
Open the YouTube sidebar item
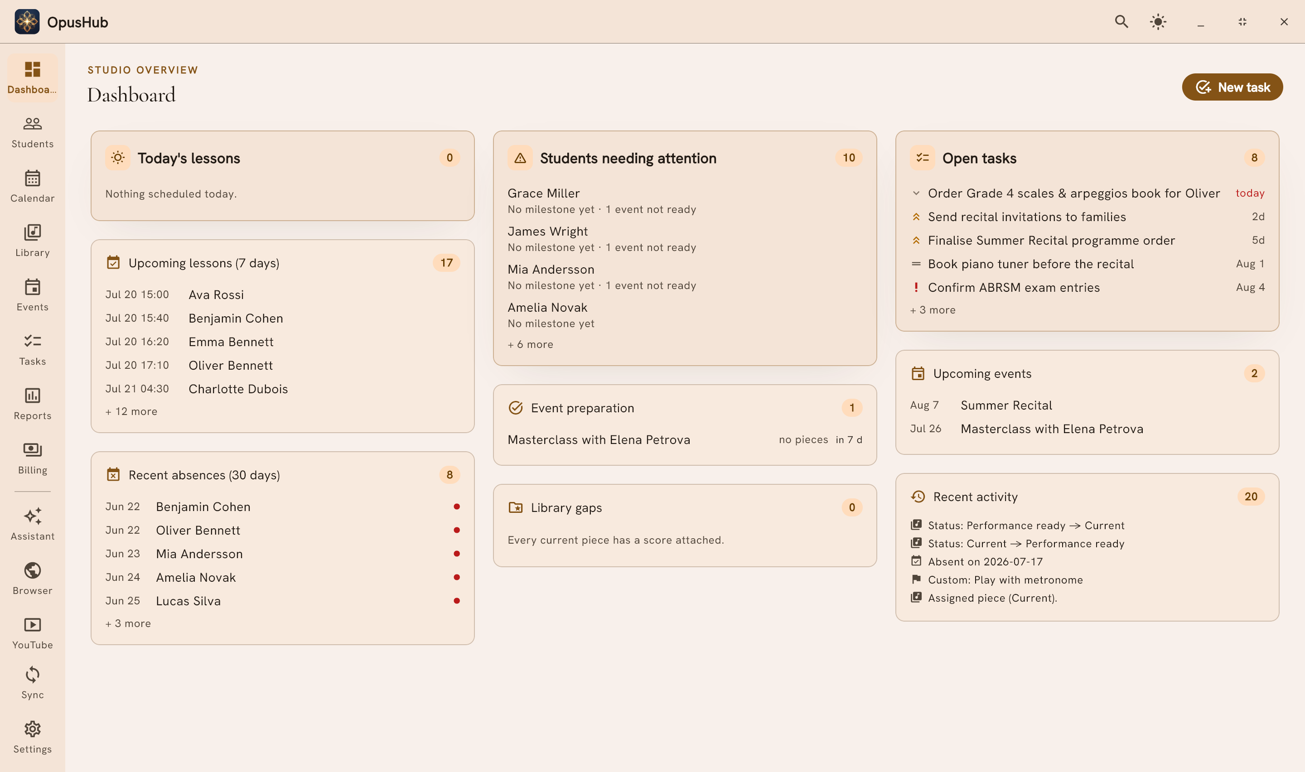[x=32, y=634]
